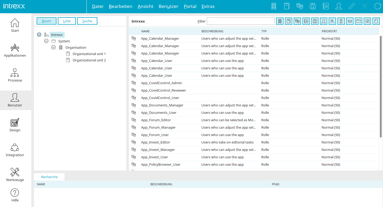Click the role icon beside App_CovidControl_Reviewer
The image size is (383, 207).
[134, 90]
